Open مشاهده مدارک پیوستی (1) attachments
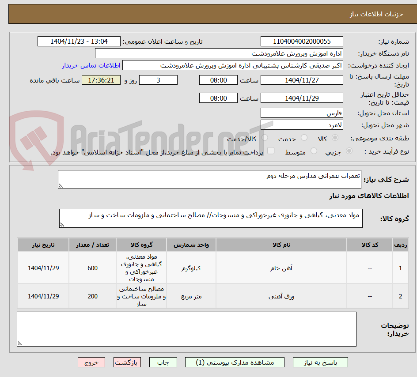 point(235,362)
